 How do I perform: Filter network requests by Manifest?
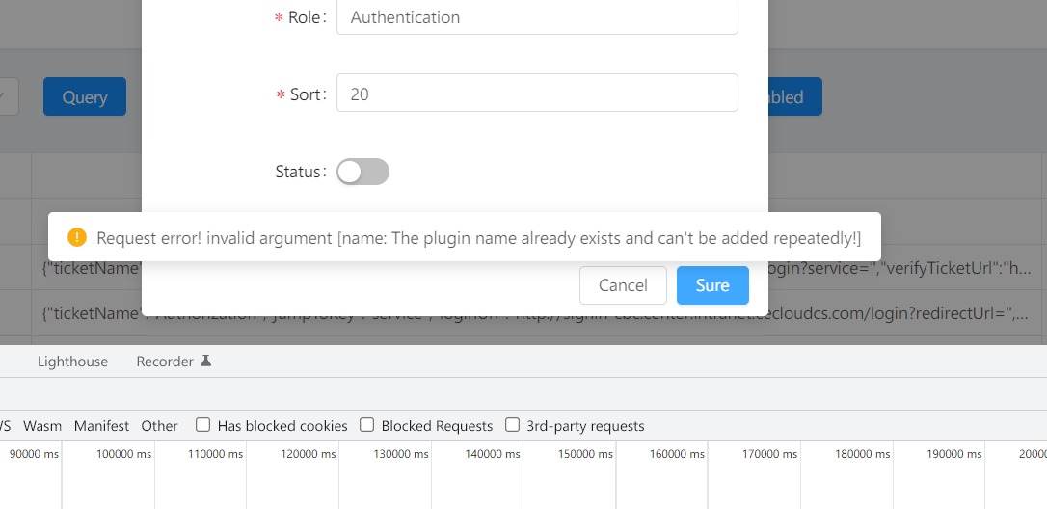[101, 425]
